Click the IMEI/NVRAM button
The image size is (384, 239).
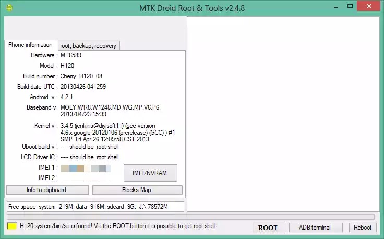[150, 173]
